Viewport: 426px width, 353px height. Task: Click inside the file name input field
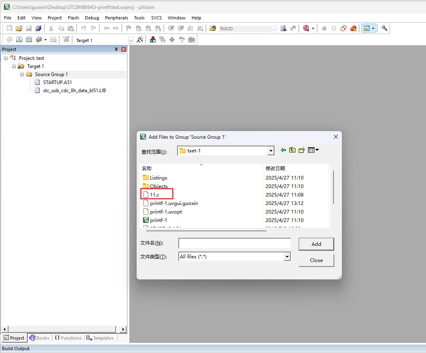(x=234, y=243)
